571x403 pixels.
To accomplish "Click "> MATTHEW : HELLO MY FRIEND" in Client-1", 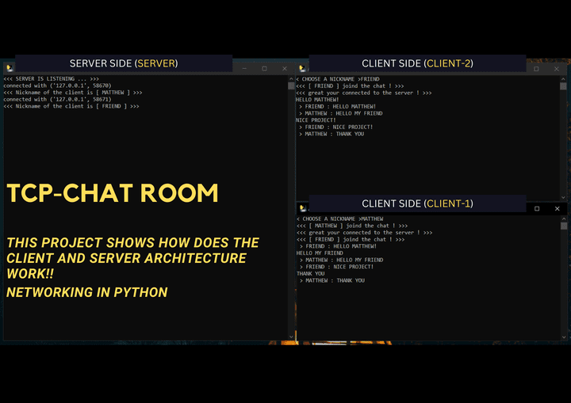I will 341,260.
